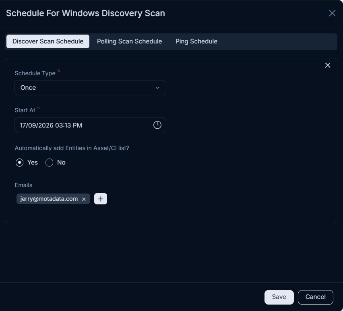Add another email with plus button

[101, 199]
